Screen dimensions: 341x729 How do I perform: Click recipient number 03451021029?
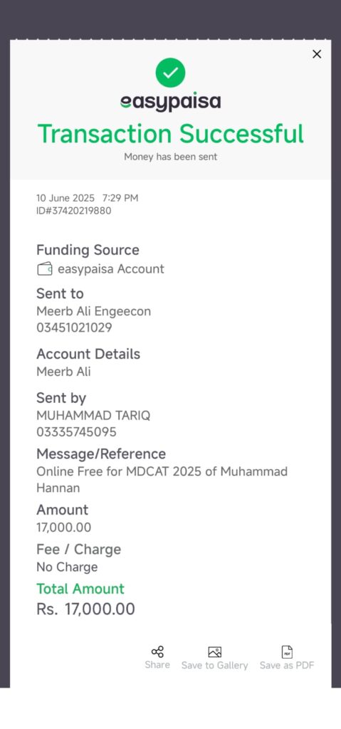pyautogui.click(x=74, y=327)
